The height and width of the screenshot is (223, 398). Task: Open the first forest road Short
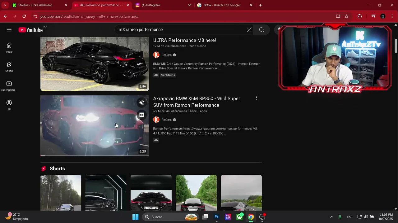coord(61,193)
